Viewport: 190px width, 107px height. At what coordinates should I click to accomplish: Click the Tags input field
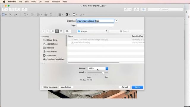(95, 25)
